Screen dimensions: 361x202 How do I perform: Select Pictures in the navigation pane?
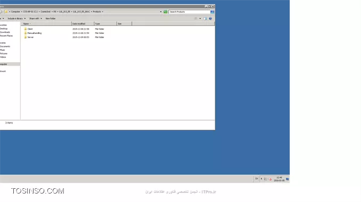tap(4, 54)
